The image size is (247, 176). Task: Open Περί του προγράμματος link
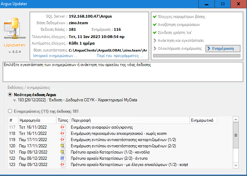[x=120, y=55]
